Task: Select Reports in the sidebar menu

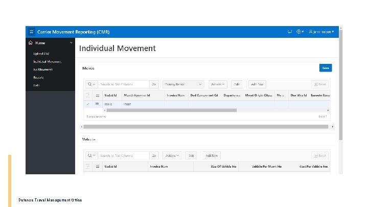Action: 38,77
